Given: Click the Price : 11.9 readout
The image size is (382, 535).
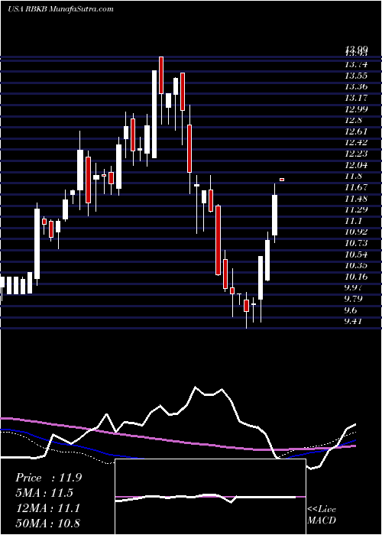Looking at the screenshot, I should point(48,478).
